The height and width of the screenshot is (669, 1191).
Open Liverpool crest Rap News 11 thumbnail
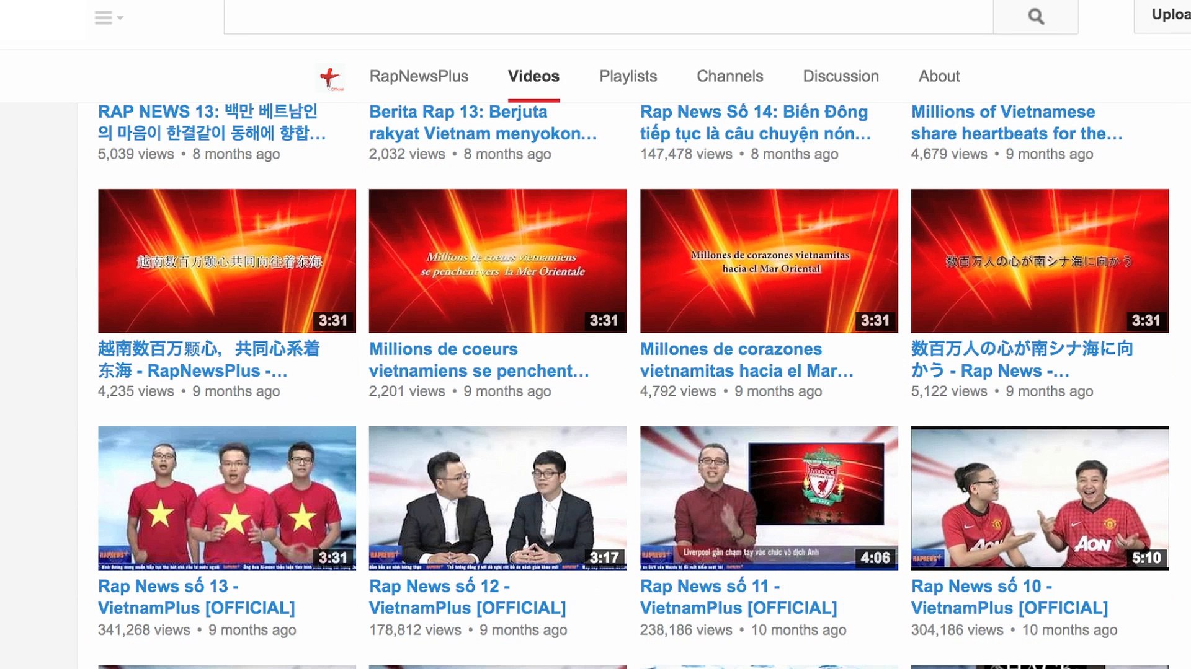[x=769, y=497]
